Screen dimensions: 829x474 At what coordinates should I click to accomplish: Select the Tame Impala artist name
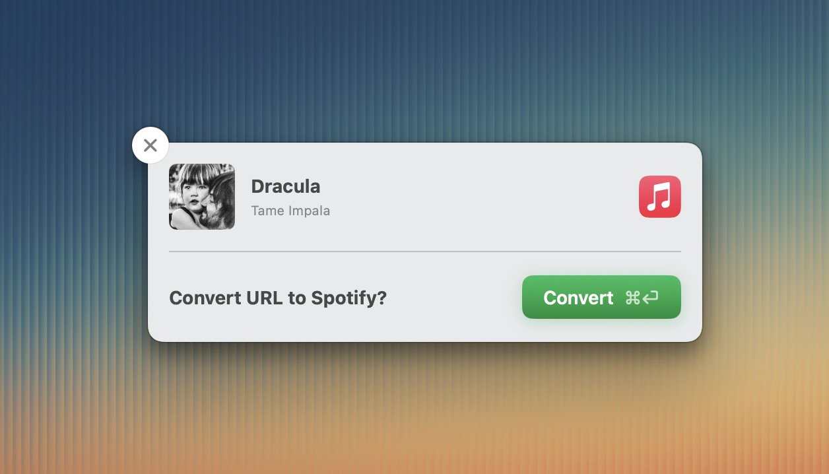[290, 211]
